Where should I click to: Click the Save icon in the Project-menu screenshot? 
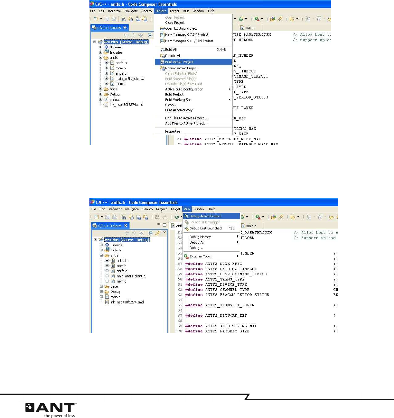pyautogui.click(x=107, y=19)
